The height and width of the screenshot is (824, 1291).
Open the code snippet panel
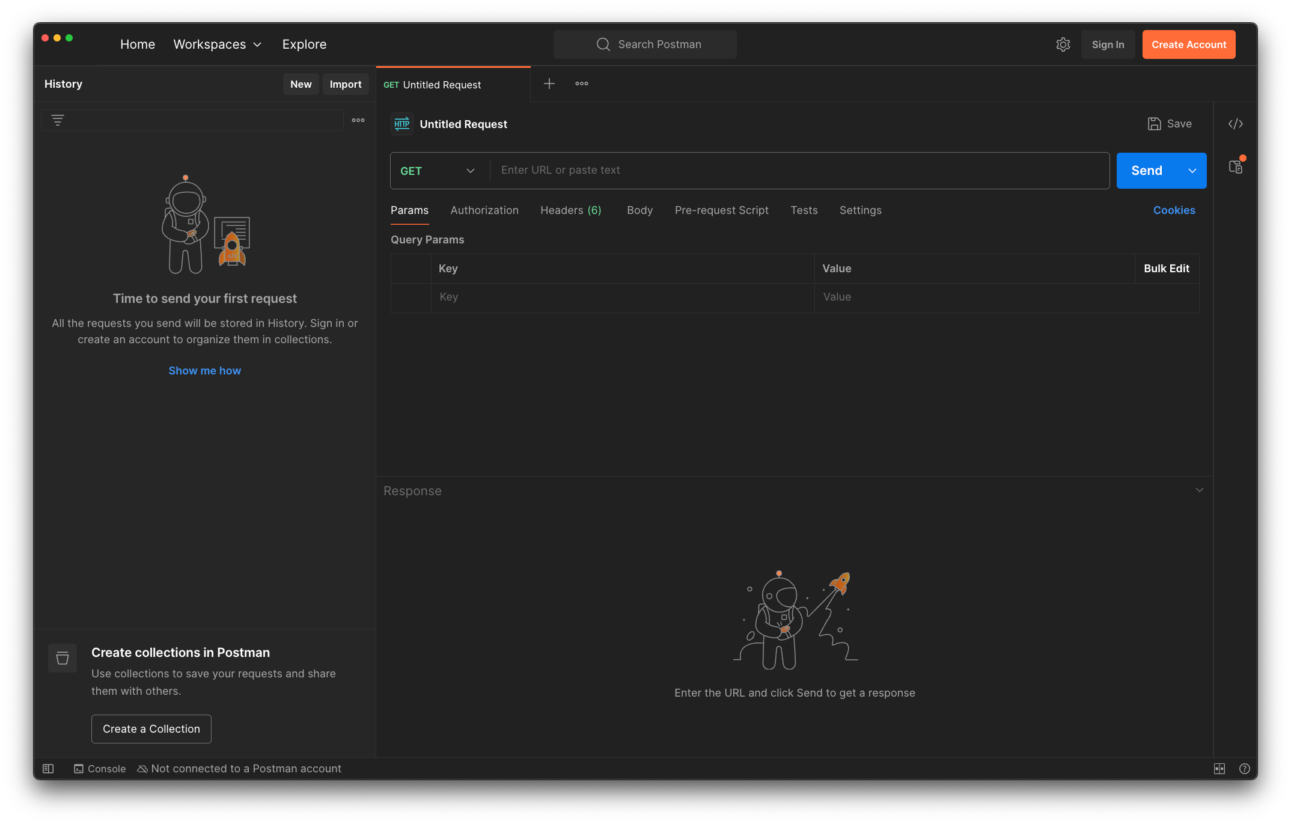[1236, 123]
